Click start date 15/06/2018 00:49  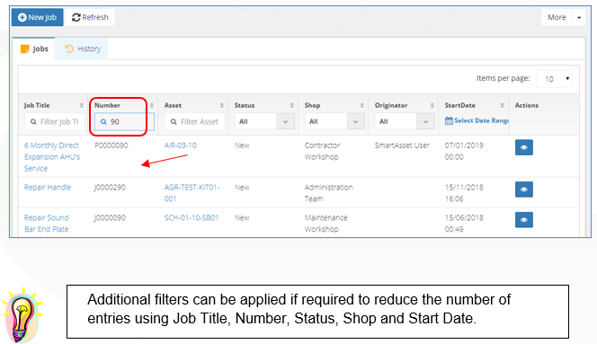tap(464, 224)
